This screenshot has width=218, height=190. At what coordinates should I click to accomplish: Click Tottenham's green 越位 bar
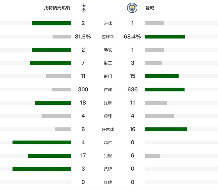(42, 142)
